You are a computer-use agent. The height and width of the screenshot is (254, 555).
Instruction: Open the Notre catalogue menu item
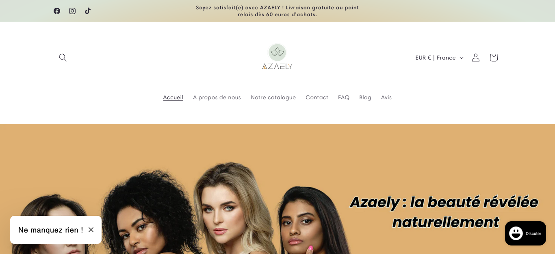[273, 97]
